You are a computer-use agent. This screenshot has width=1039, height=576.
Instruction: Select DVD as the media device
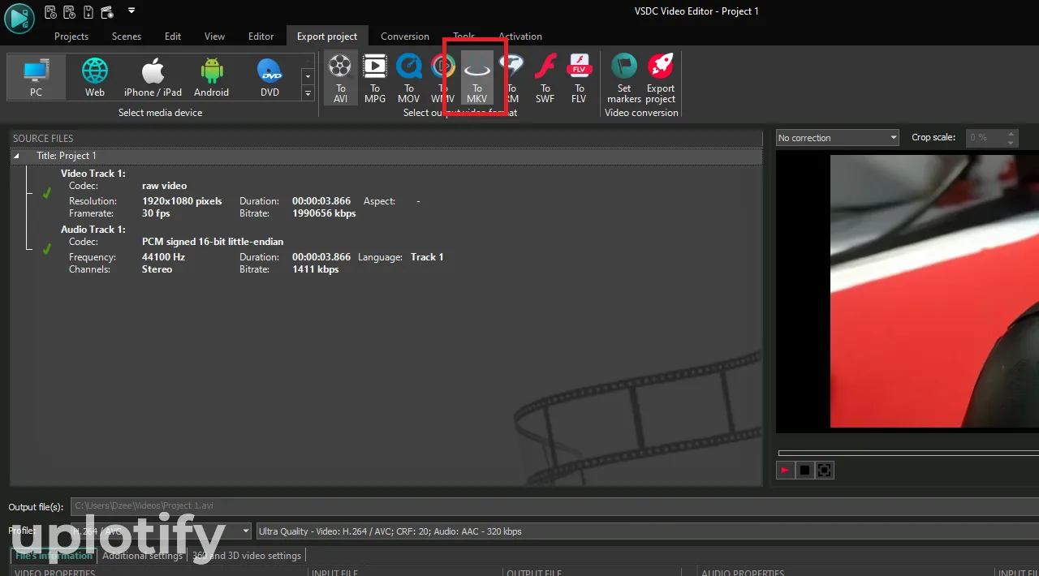269,77
